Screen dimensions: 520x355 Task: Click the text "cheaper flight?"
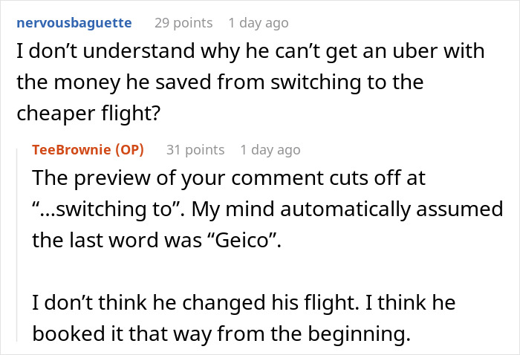[x=88, y=113]
